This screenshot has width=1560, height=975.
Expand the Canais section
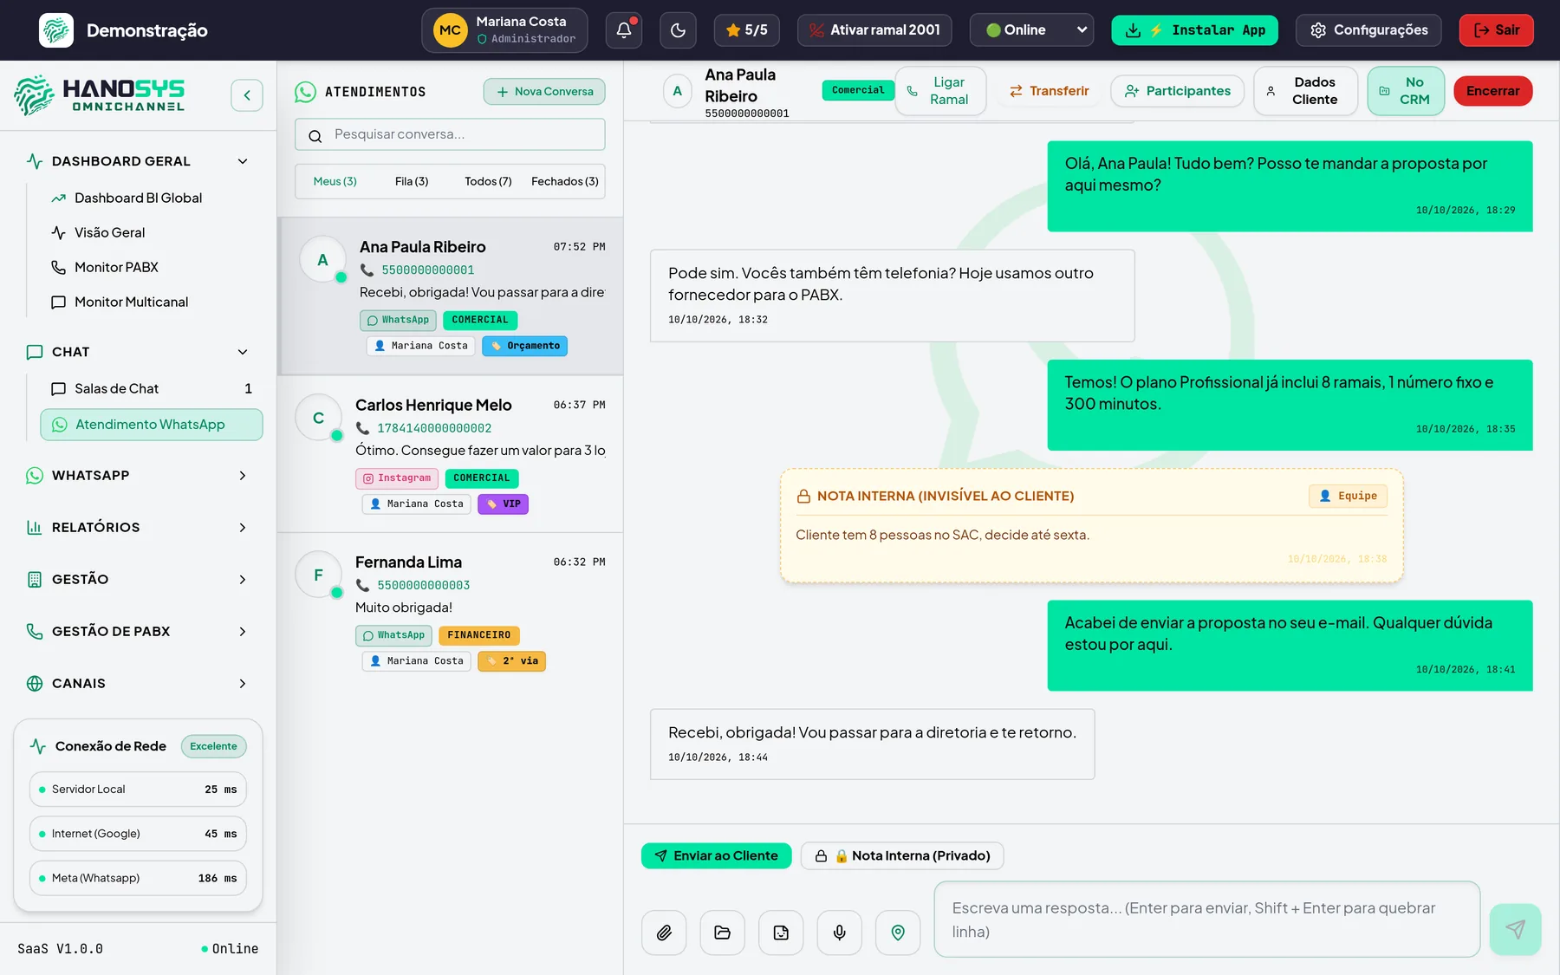point(139,683)
